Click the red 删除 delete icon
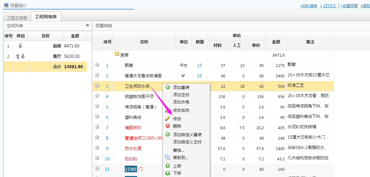This screenshot has width=370, height=177. coord(168,126)
